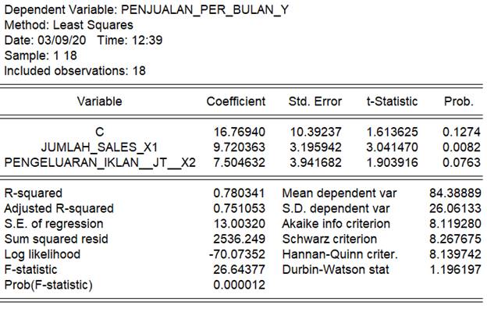
Task: Click the F-statistic value 26.64377
Action: pos(240,269)
